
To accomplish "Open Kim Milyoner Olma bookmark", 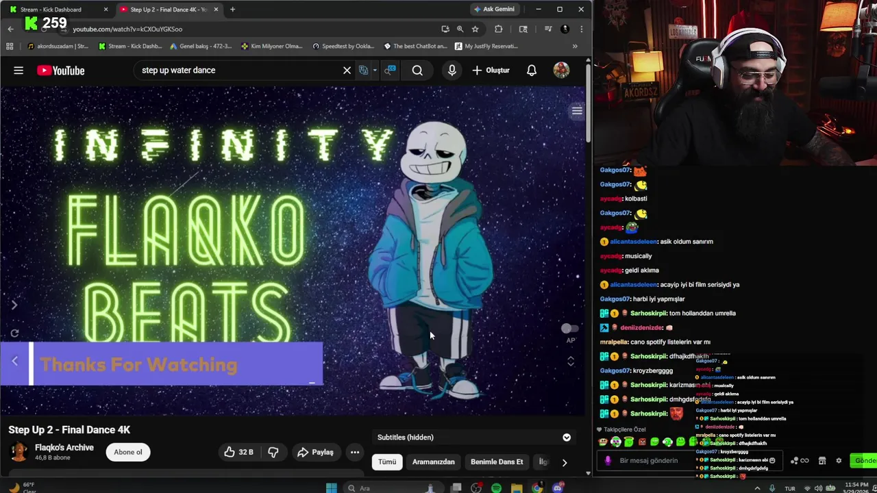I will pos(271,47).
